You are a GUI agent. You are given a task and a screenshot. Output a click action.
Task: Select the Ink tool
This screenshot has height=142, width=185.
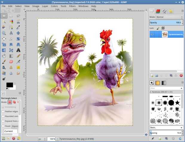(x=4, y=67)
